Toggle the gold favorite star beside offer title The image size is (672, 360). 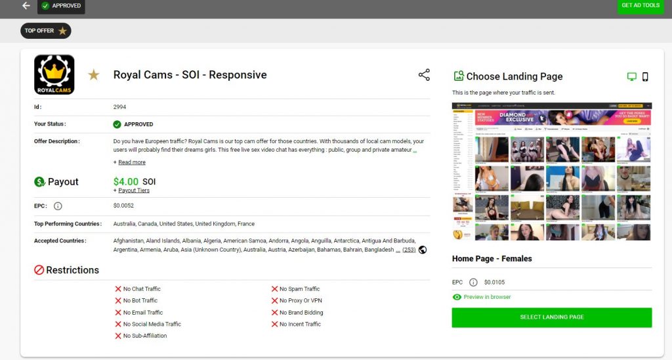93,75
